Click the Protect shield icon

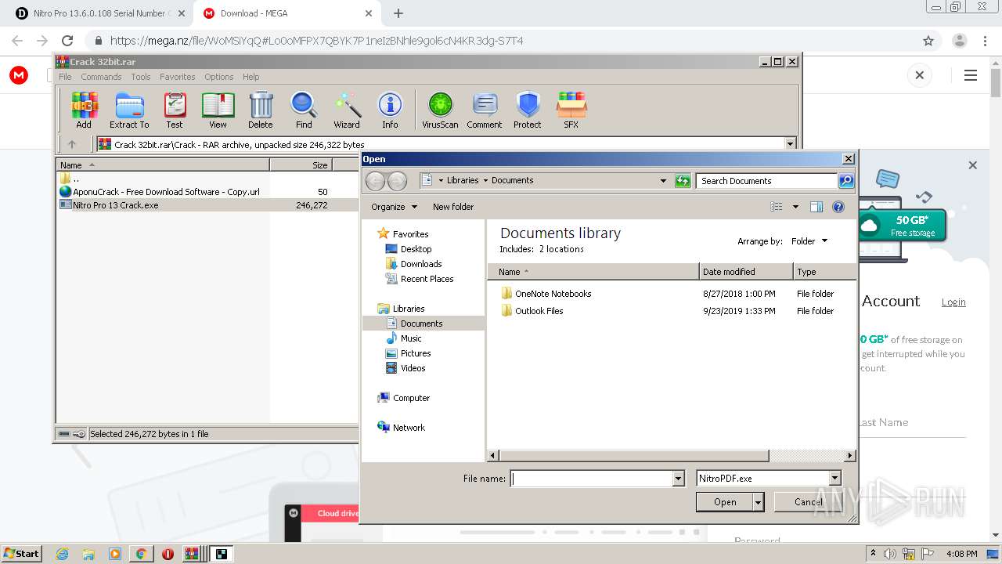coord(528,110)
